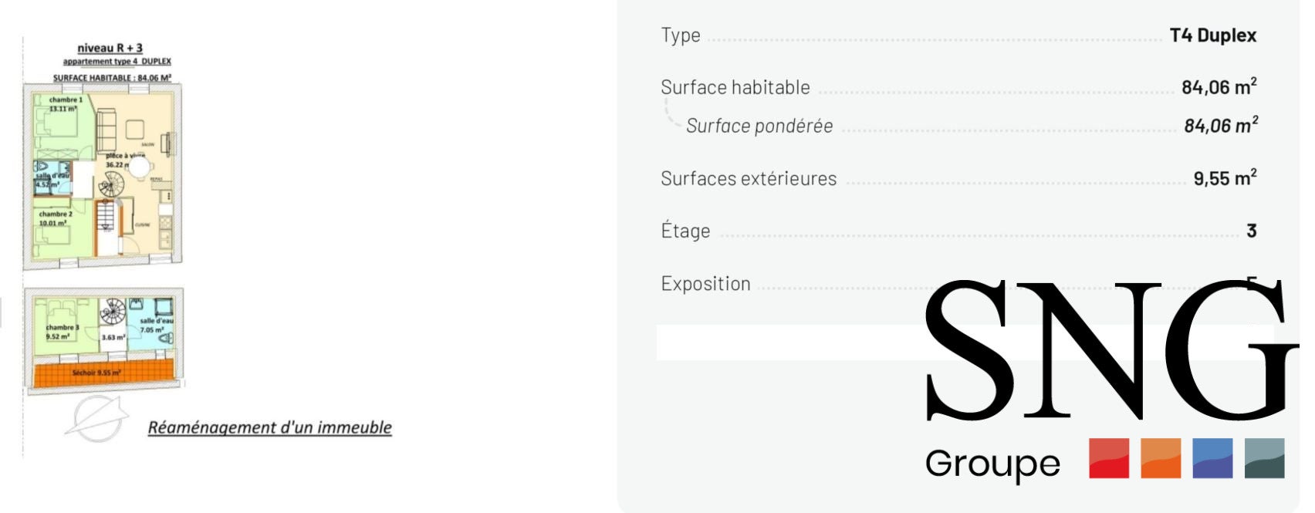
Task: Click the Surface pondérée sub-row label
Action: (759, 126)
